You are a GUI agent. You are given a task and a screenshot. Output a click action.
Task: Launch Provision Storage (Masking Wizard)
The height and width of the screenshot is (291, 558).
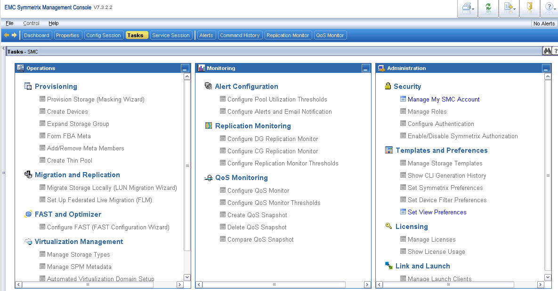[x=96, y=99]
